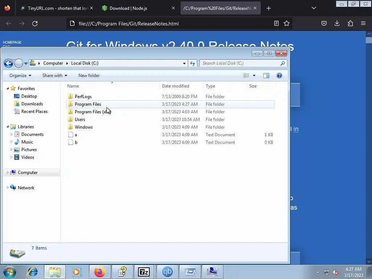The image size is (372, 279).
Task: Switch to Download | Node.js tab
Action: (x=128, y=8)
